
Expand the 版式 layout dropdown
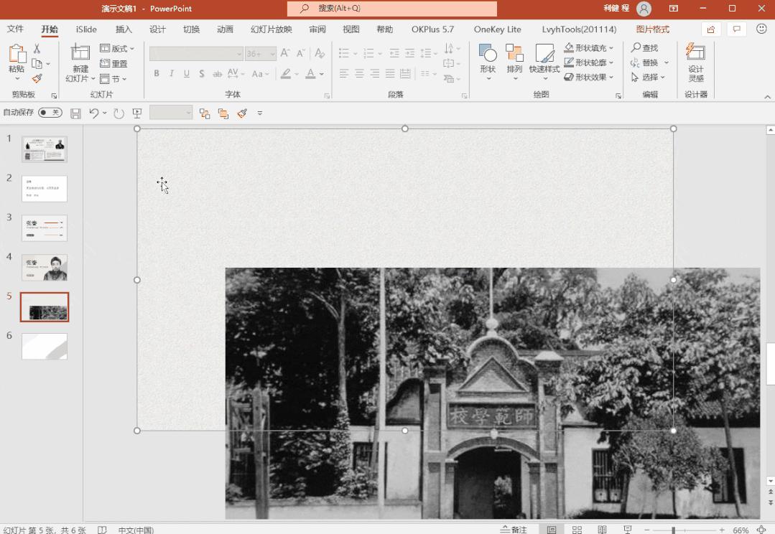(x=118, y=48)
